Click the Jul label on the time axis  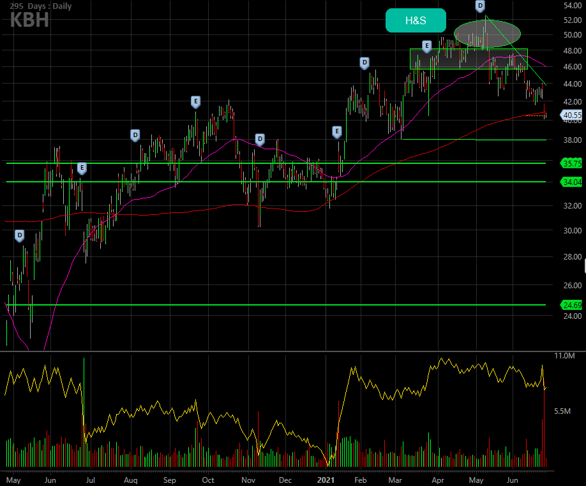tap(91, 480)
